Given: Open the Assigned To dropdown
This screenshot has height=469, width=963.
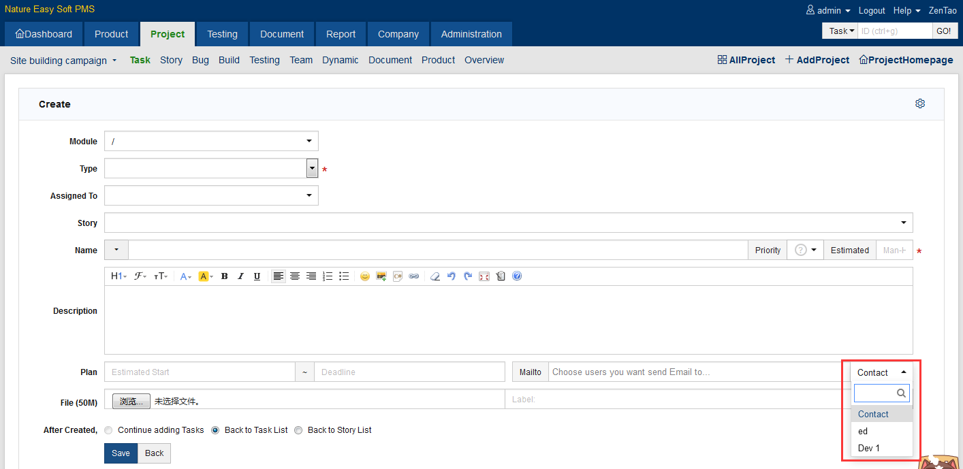Looking at the screenshot, I should 211,196.
